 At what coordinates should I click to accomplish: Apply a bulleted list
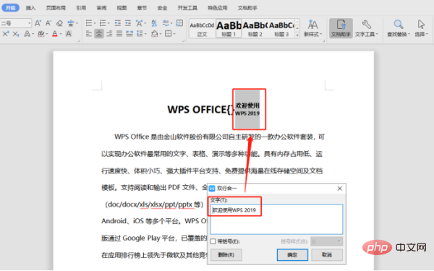click(x=89, y=23)
